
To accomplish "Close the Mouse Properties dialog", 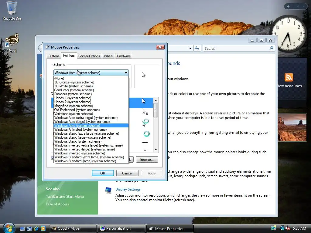I will point(160,47).
